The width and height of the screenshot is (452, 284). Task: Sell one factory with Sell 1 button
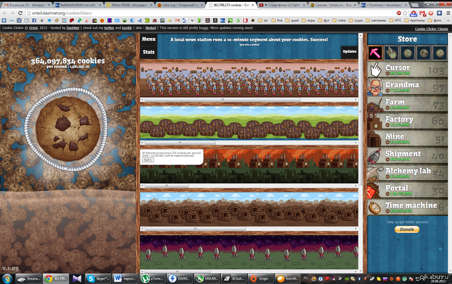point(148,160)
